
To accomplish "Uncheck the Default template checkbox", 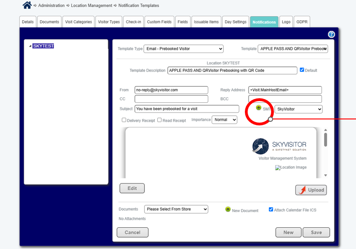I will [x=302, y=70].
